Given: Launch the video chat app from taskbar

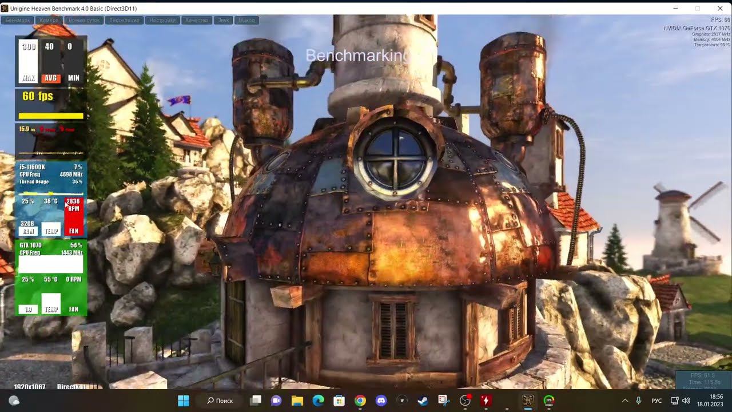Looking at the screenshot, I should pyautogui.click(x=277, y=401).
